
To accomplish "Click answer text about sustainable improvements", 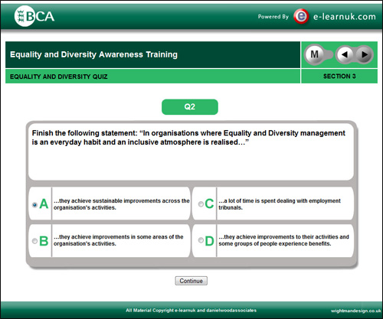I will pos(122,204).
